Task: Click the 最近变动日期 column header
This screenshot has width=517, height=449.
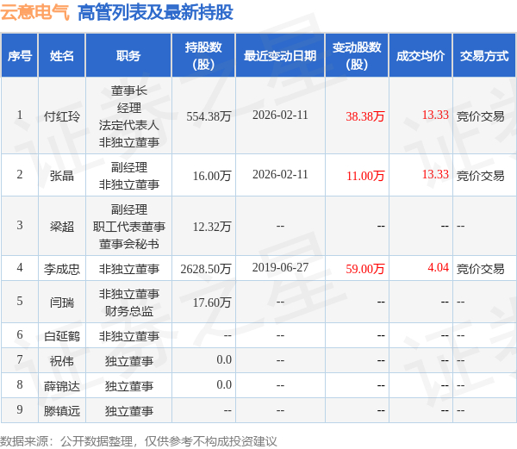Action: pos(280,56)
